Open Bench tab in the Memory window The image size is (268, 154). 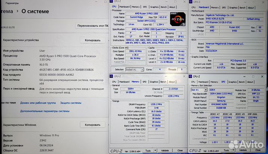point(163,82)
